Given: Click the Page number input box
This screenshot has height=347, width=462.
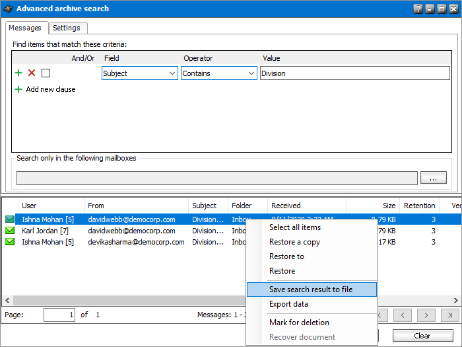Looking at the screenshot, I should tap(59, 315).
